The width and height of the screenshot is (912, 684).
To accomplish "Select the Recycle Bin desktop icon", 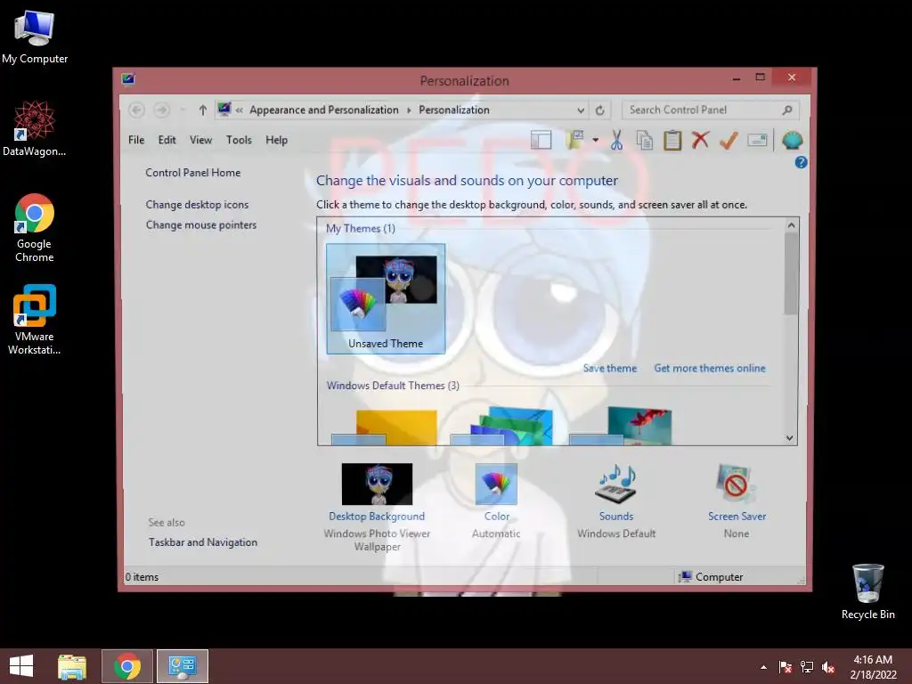I will (867, 591).
